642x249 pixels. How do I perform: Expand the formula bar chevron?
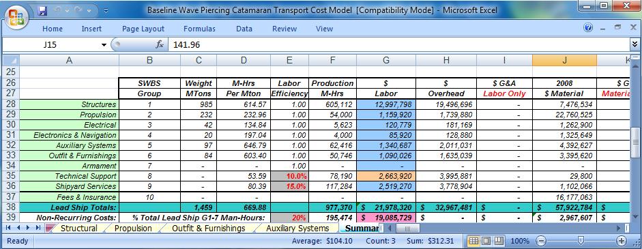(634, 44)
